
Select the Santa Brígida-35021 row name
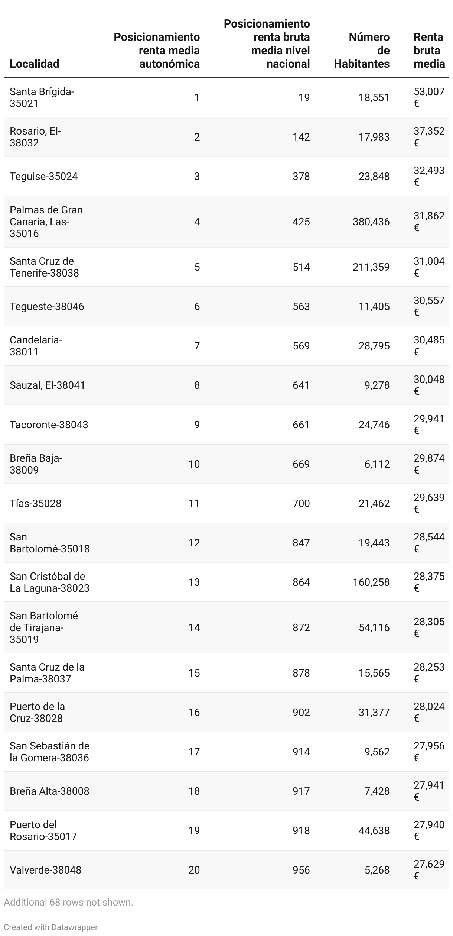point(42,97)
